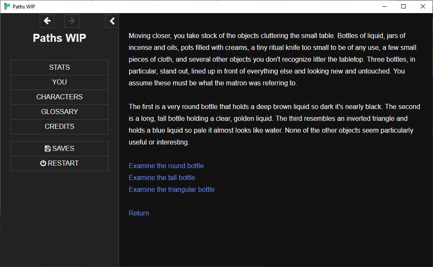The image size is (433, 267).
Task: Select Examine the tall bottle
Action: 162,177
